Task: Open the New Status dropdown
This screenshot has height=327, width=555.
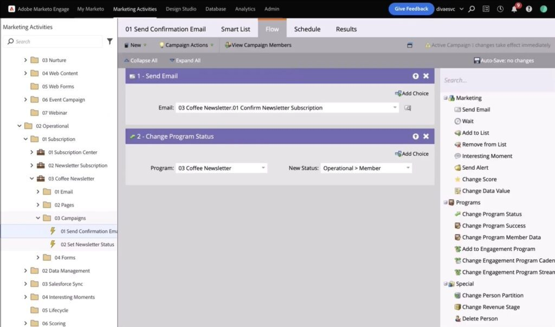Action: (408, 168)
